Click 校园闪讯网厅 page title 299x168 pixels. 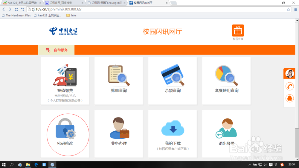pos(162,32)
